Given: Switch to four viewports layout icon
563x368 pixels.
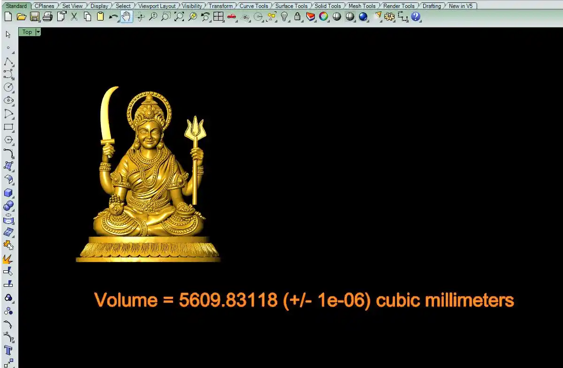Looking at the screenshot, I should point(218,17).
